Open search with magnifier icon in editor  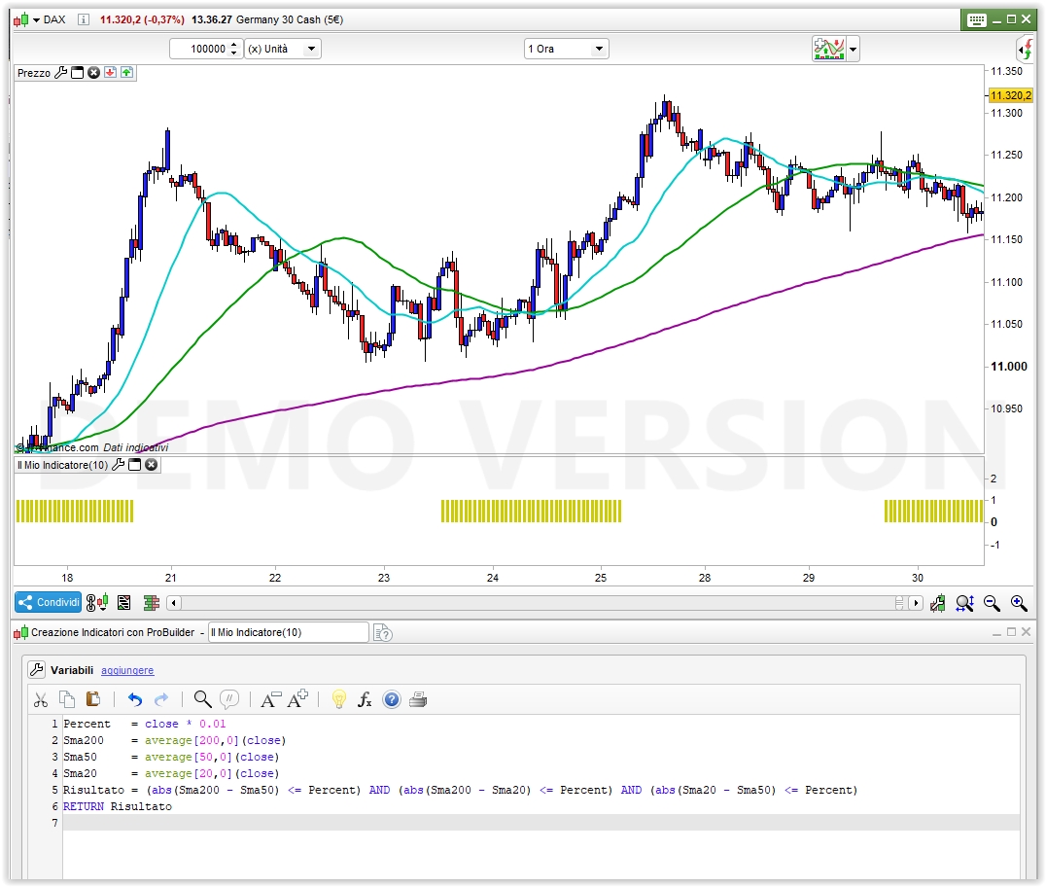click(x=203, y=699)
